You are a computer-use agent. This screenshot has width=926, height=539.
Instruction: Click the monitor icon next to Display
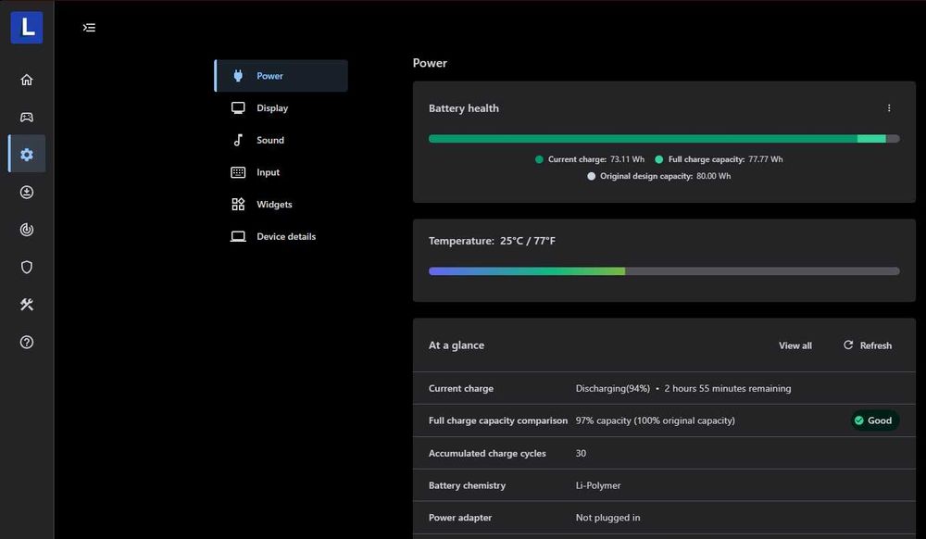[238, 108]
